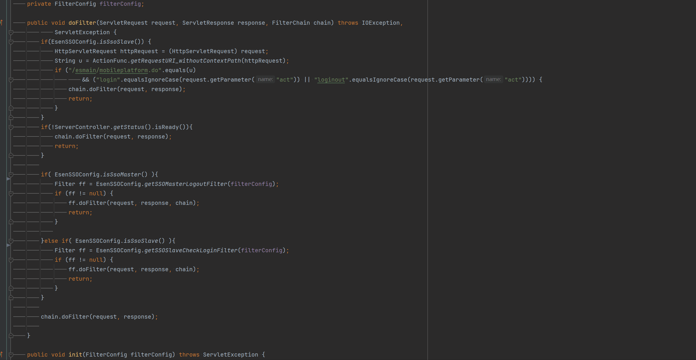Click fold-end marker closing the else-if isSsoSlave block

pyautogui.click(x=11, y=298)
